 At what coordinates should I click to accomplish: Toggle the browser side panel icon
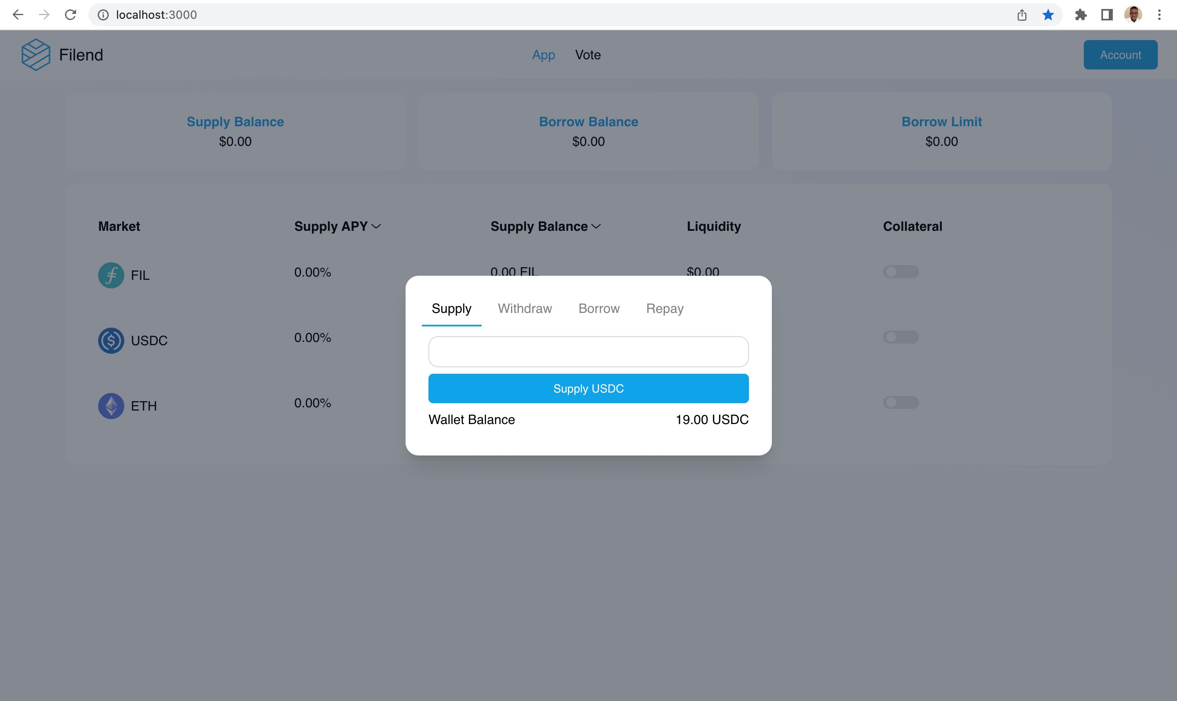coord(1107,15)
